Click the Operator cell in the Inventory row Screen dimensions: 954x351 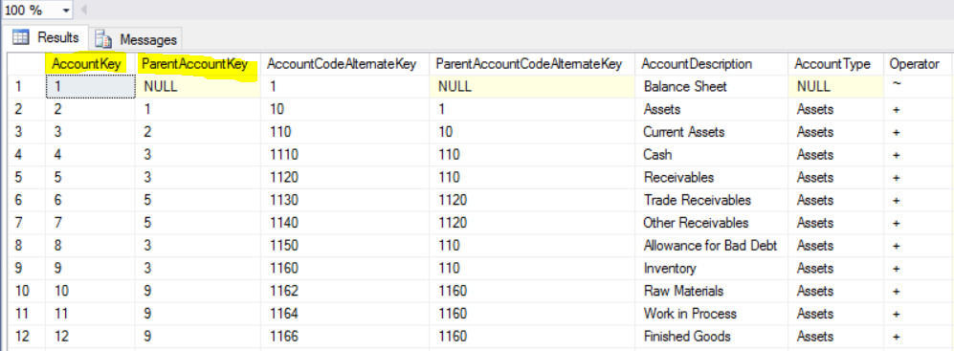pyautogui.click(x=919, y=268)
